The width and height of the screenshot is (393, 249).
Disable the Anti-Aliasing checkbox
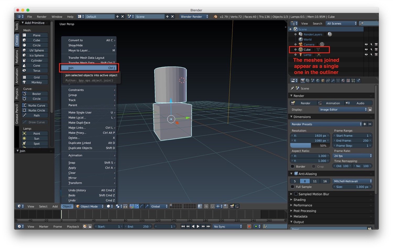(296, 174)
